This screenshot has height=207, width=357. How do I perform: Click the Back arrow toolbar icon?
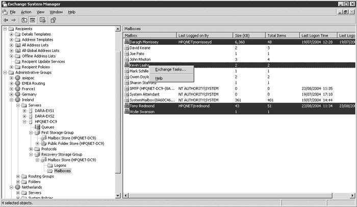tap(5, 20)
